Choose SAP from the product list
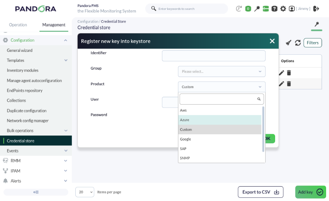The image size is (329, 201). 220,149
